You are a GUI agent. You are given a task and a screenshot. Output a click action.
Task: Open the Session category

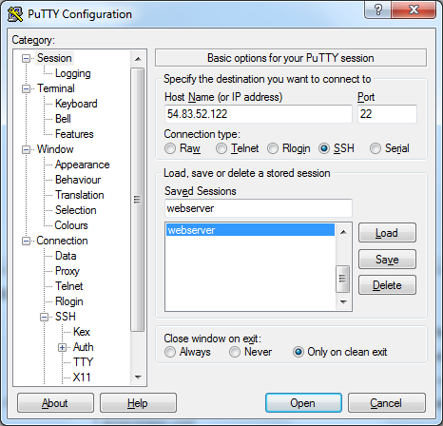pos(54,58)
